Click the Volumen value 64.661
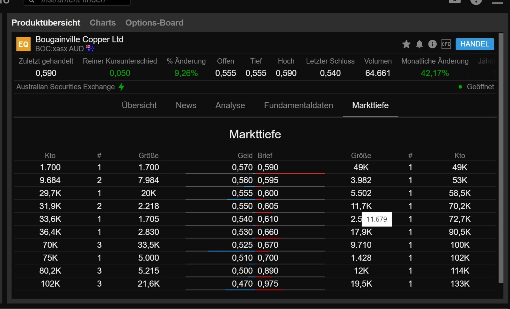Screen dimensions: 510x309 [378, 73]
